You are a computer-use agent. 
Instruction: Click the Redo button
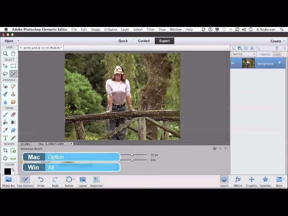click(x=55, y=182)
